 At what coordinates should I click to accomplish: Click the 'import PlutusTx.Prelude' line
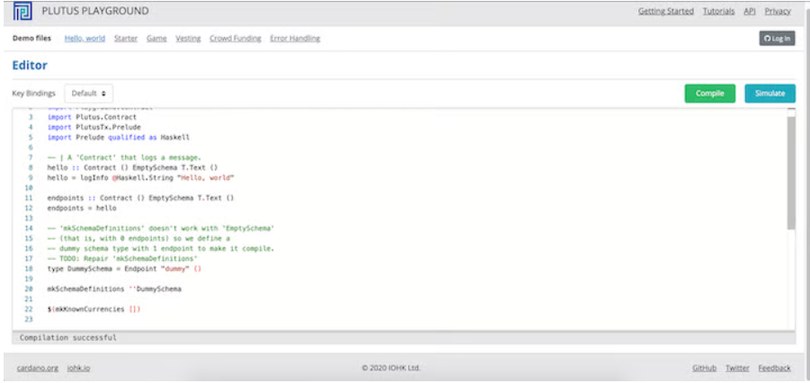click(93, 127)
